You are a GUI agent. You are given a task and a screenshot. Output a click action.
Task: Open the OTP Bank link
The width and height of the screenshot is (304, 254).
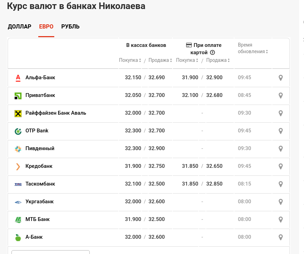[x=37, y=131]
